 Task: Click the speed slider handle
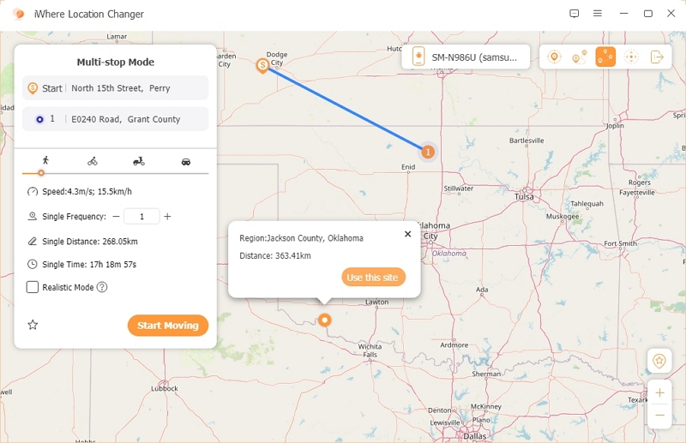click(41, 173)
